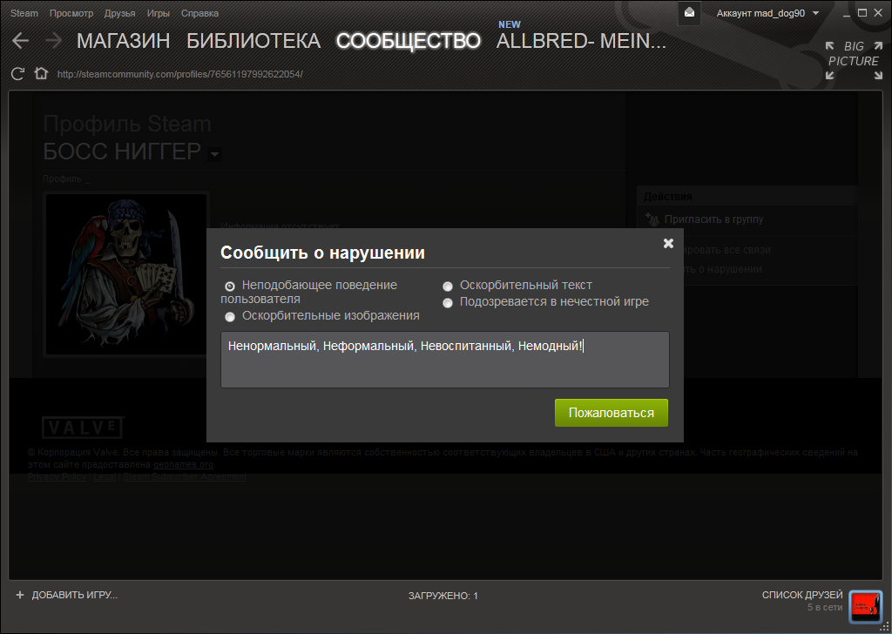This screenshot has height=634, width=892.
Task: Click the ЗАГРУЖЕНО: 1 downloads status
Action: [443, 596]
